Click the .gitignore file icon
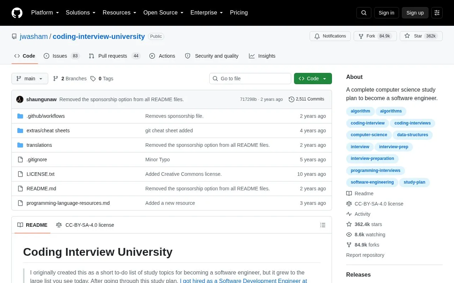This screenshot has width=454, height=283. coord(20,160)
